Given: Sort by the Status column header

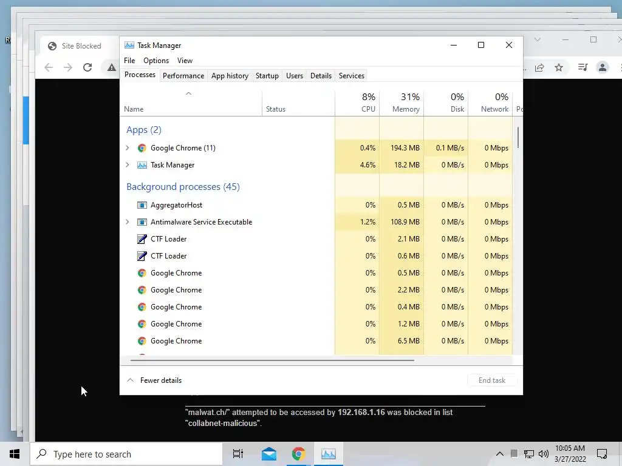Looking at the screenshot, I should tap(298, 103).
